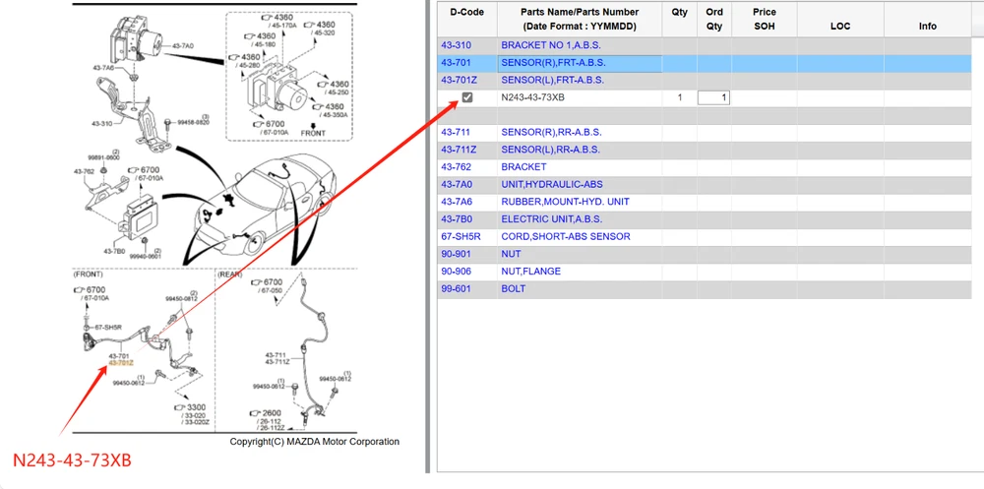Uncheck the N243-43-73XB part checkbox

[467, 97]
